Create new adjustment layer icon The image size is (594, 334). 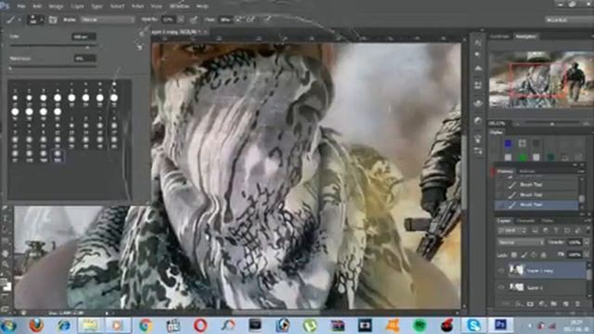pyautogui.click(x=542, y=303)
